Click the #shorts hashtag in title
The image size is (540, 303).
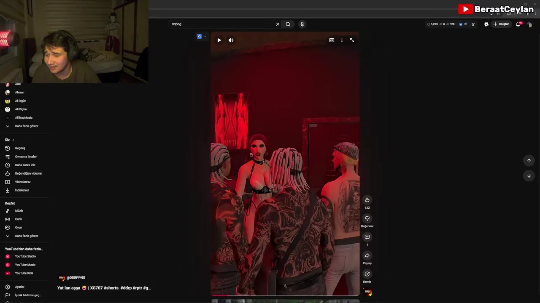[111, 288]
